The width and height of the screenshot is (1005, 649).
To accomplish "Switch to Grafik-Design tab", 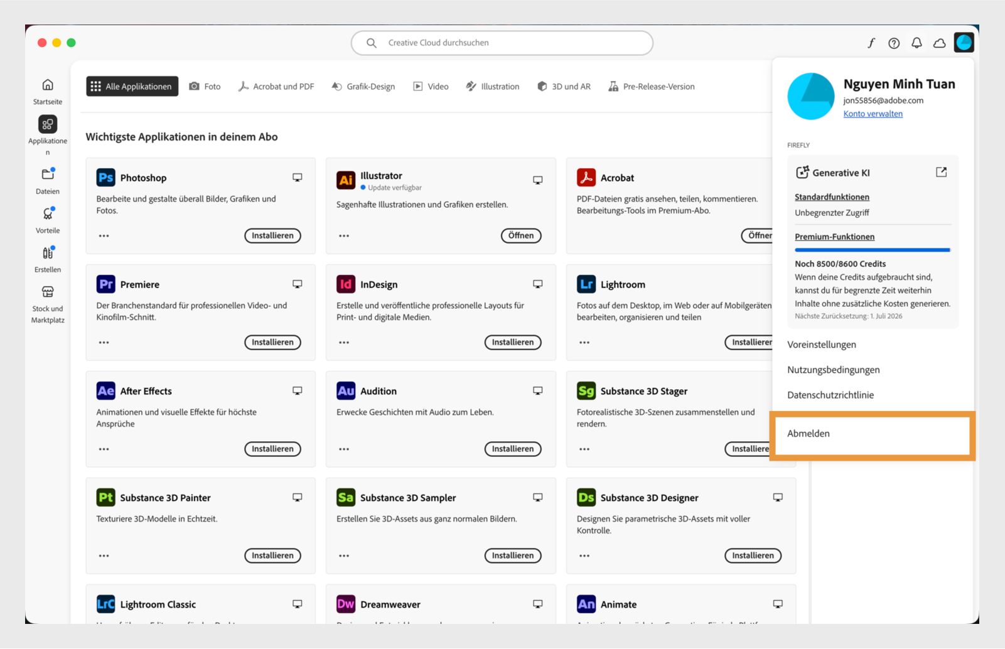I will coord(363,86).
